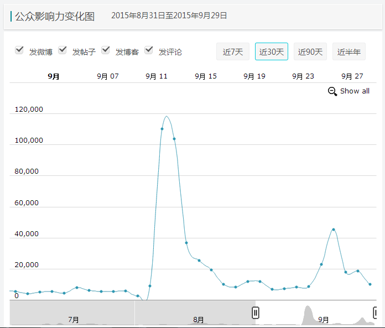
Task: Uncheck the 发微博 checkbox
Action: (x=19, y=50)
